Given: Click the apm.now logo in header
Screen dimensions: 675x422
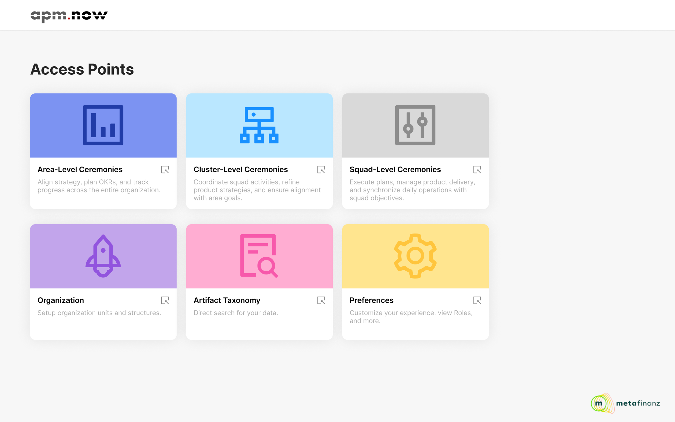Looking at the screenshot, I should point(69,16).
